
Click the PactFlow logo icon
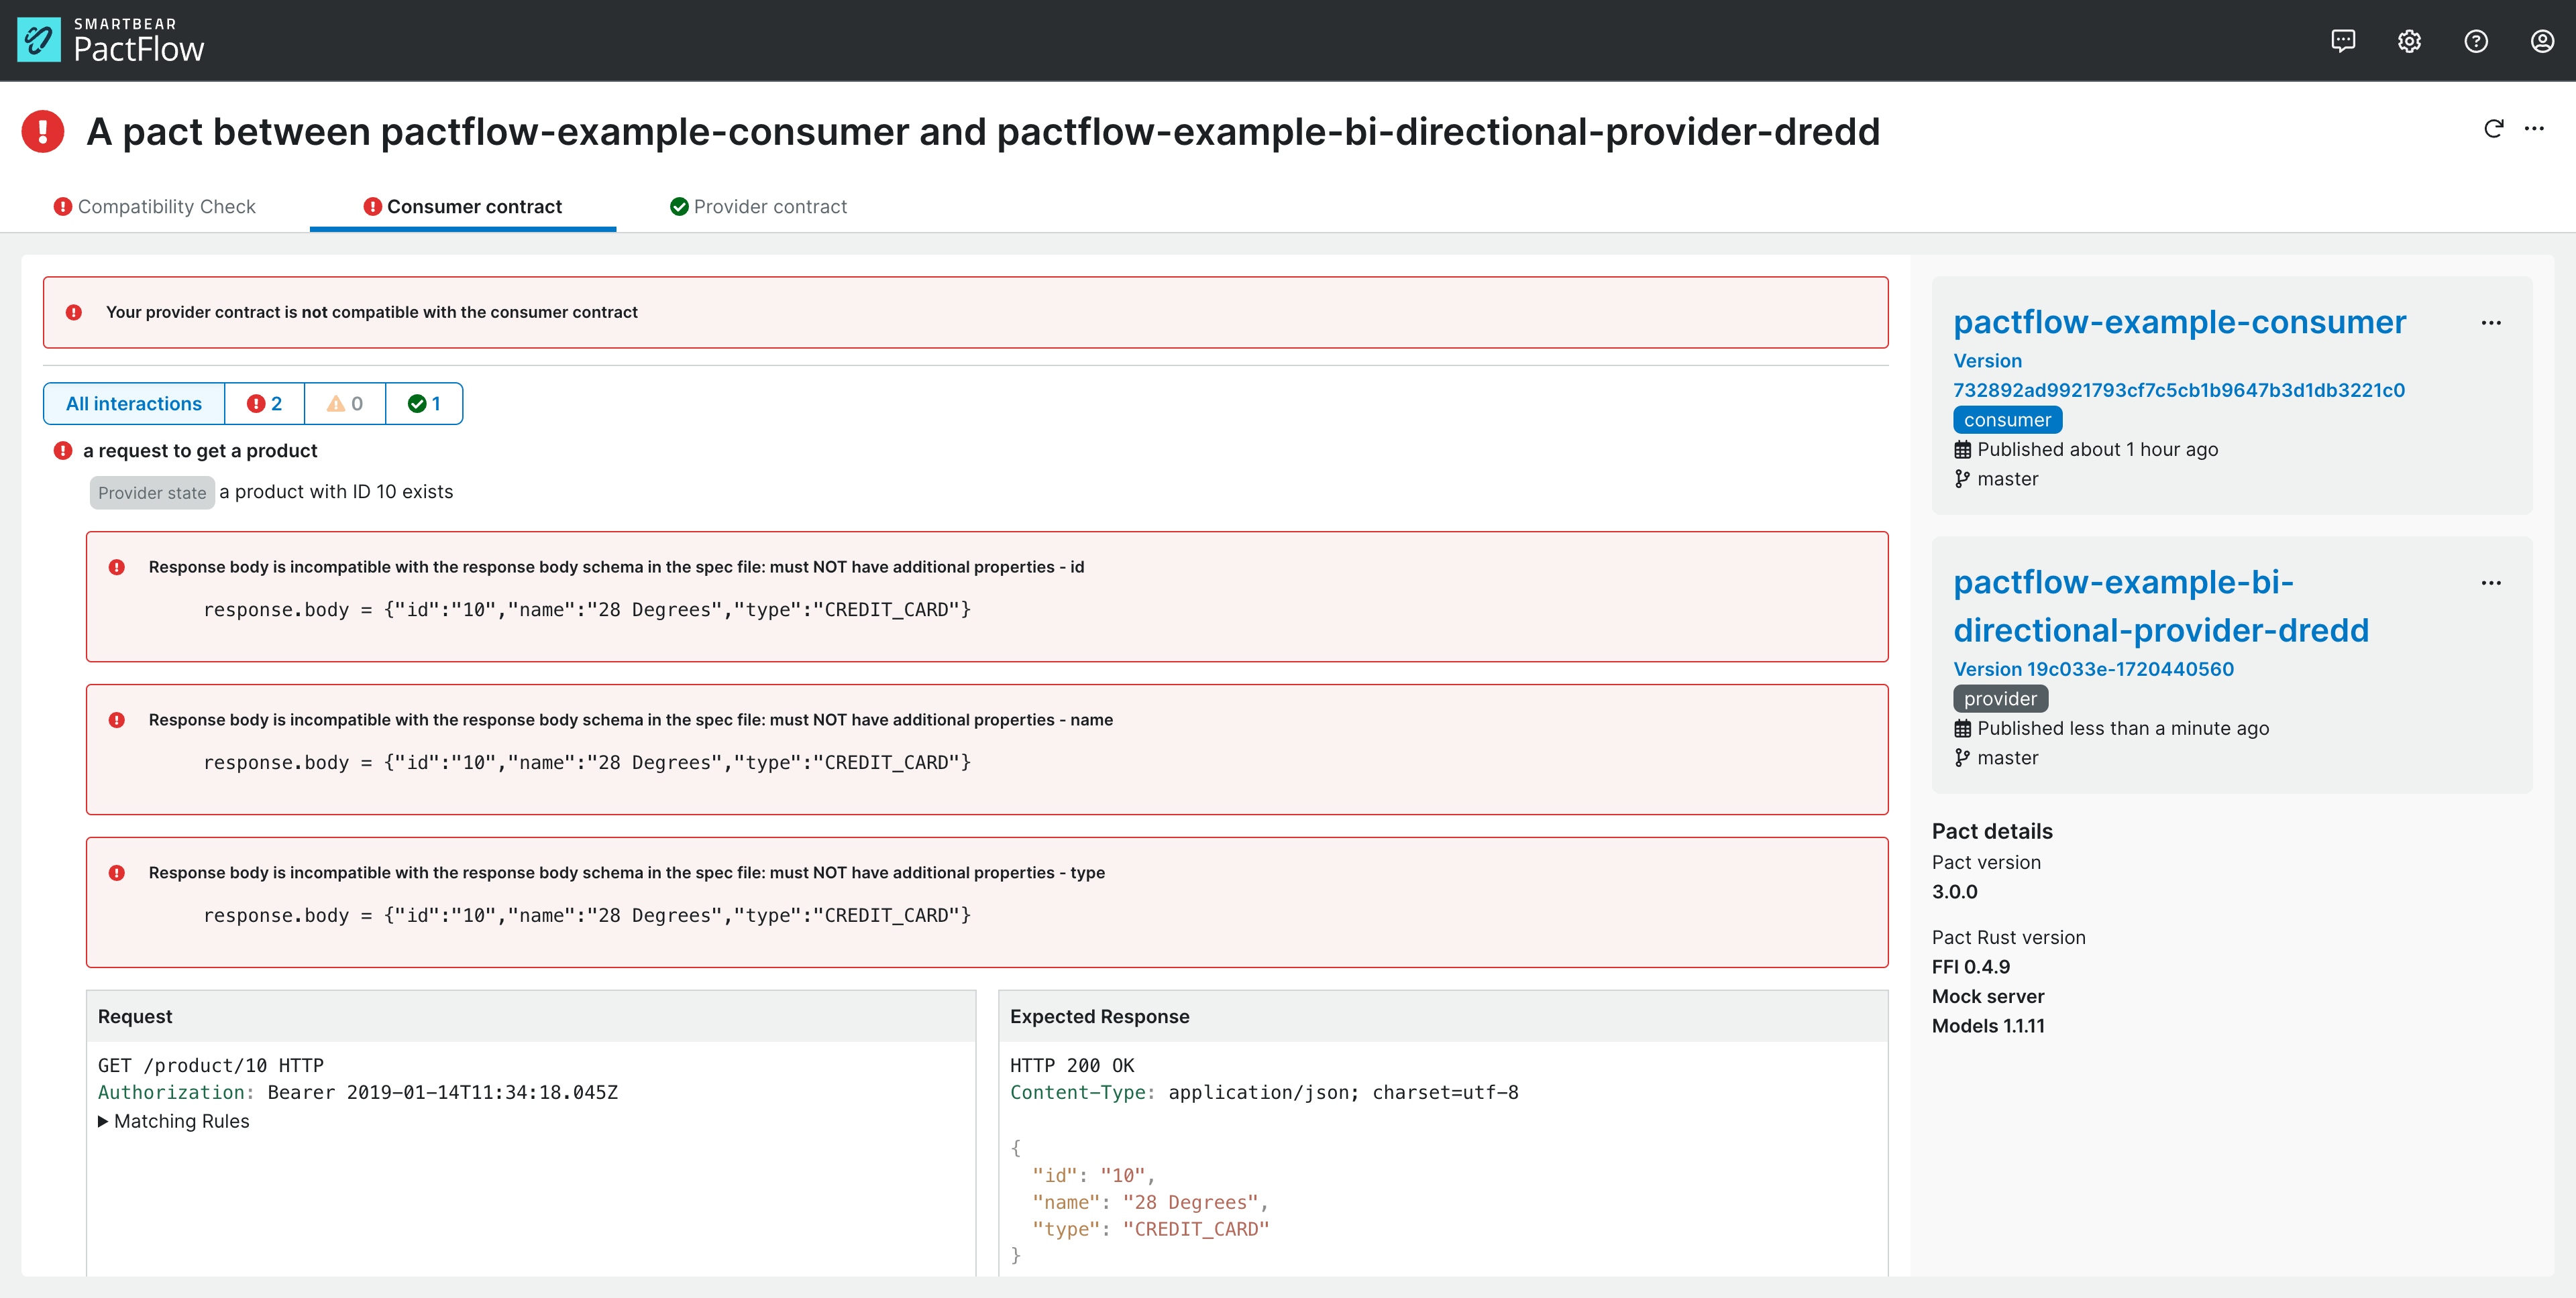39,41
